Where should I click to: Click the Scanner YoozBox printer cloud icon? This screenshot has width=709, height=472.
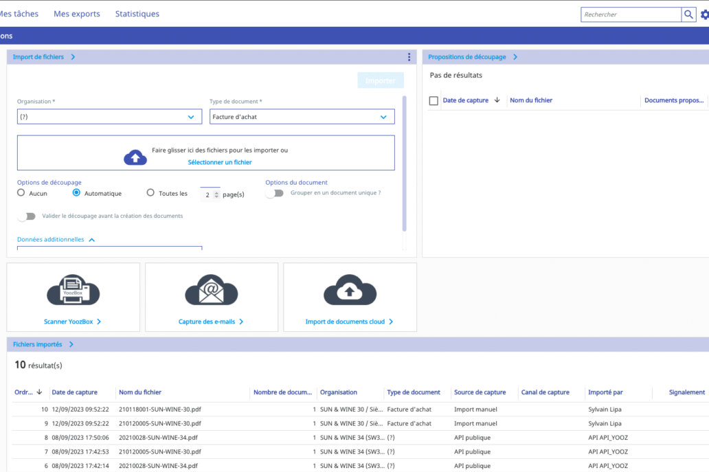[x=74, y=290]
